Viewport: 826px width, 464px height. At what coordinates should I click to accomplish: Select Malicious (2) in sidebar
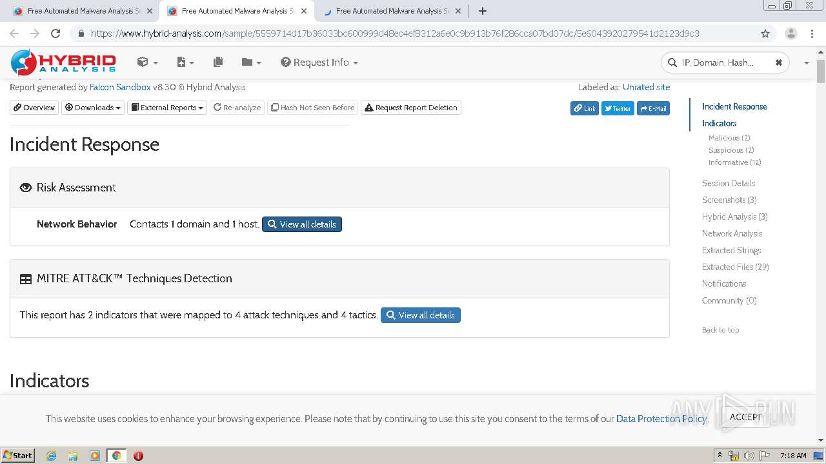coord(729,138)
